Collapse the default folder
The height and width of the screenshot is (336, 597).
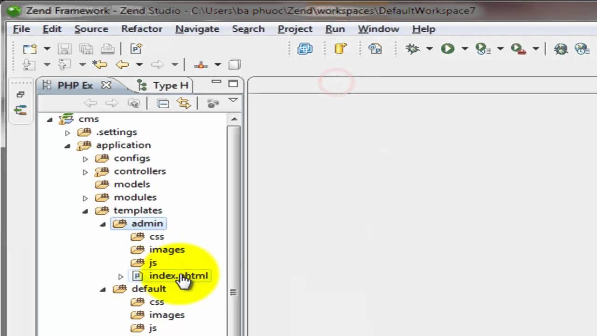[x=103, y=290]
